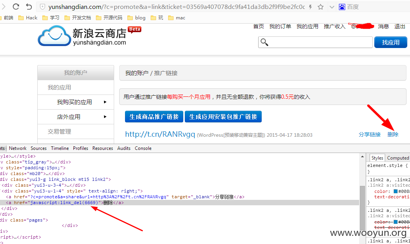Click the struck-through color swatch in Styles
Screen dimensions: 410x244
point(395,222)
